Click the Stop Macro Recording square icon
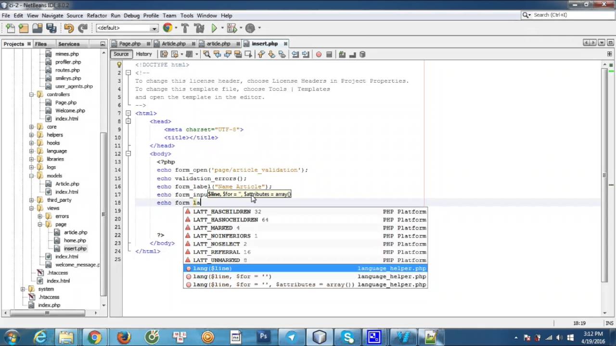Image resolution: width=616 pixels, height=346 pixels. [329, 54]
